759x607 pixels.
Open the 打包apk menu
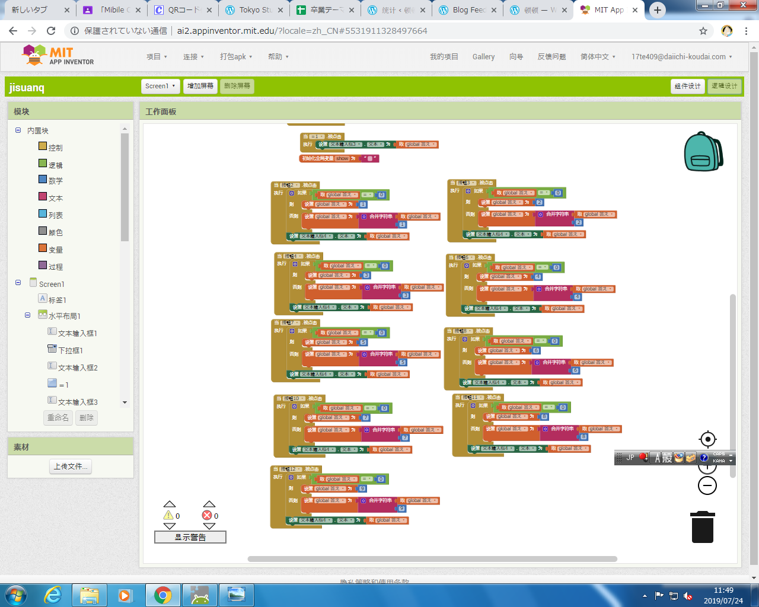coord(236,57)
